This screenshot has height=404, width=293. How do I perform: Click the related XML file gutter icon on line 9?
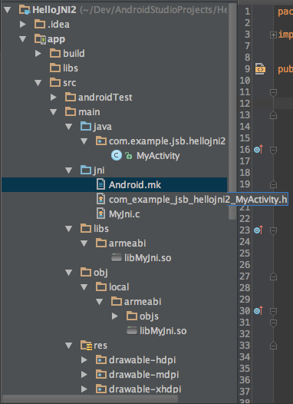click(260, 69)
